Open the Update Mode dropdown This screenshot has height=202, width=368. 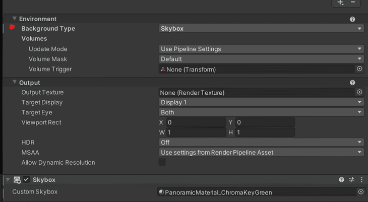point(261,49)
